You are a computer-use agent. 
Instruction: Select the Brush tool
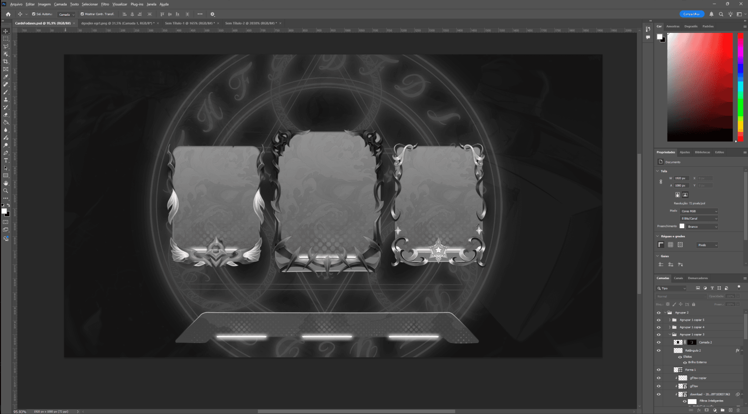coord(6,92)
